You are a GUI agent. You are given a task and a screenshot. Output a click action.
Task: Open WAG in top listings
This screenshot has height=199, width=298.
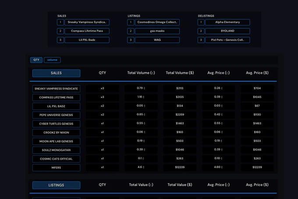(x=157, y=40)
